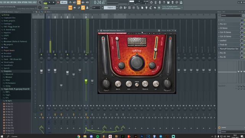
Task: Start playback with the Play button
Action: coord(49,3)
